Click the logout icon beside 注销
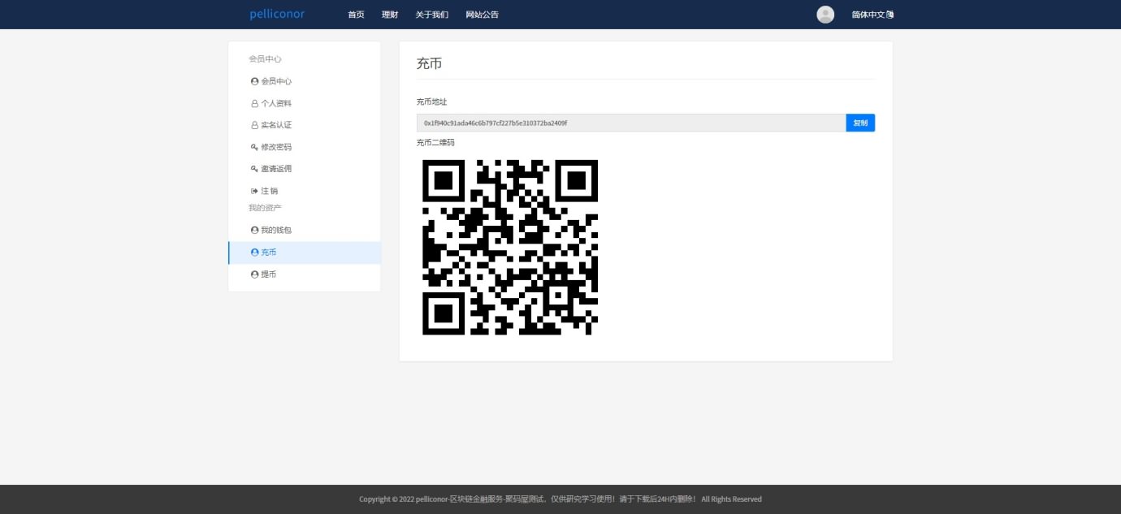The image size is (1121, 514). 254,191
